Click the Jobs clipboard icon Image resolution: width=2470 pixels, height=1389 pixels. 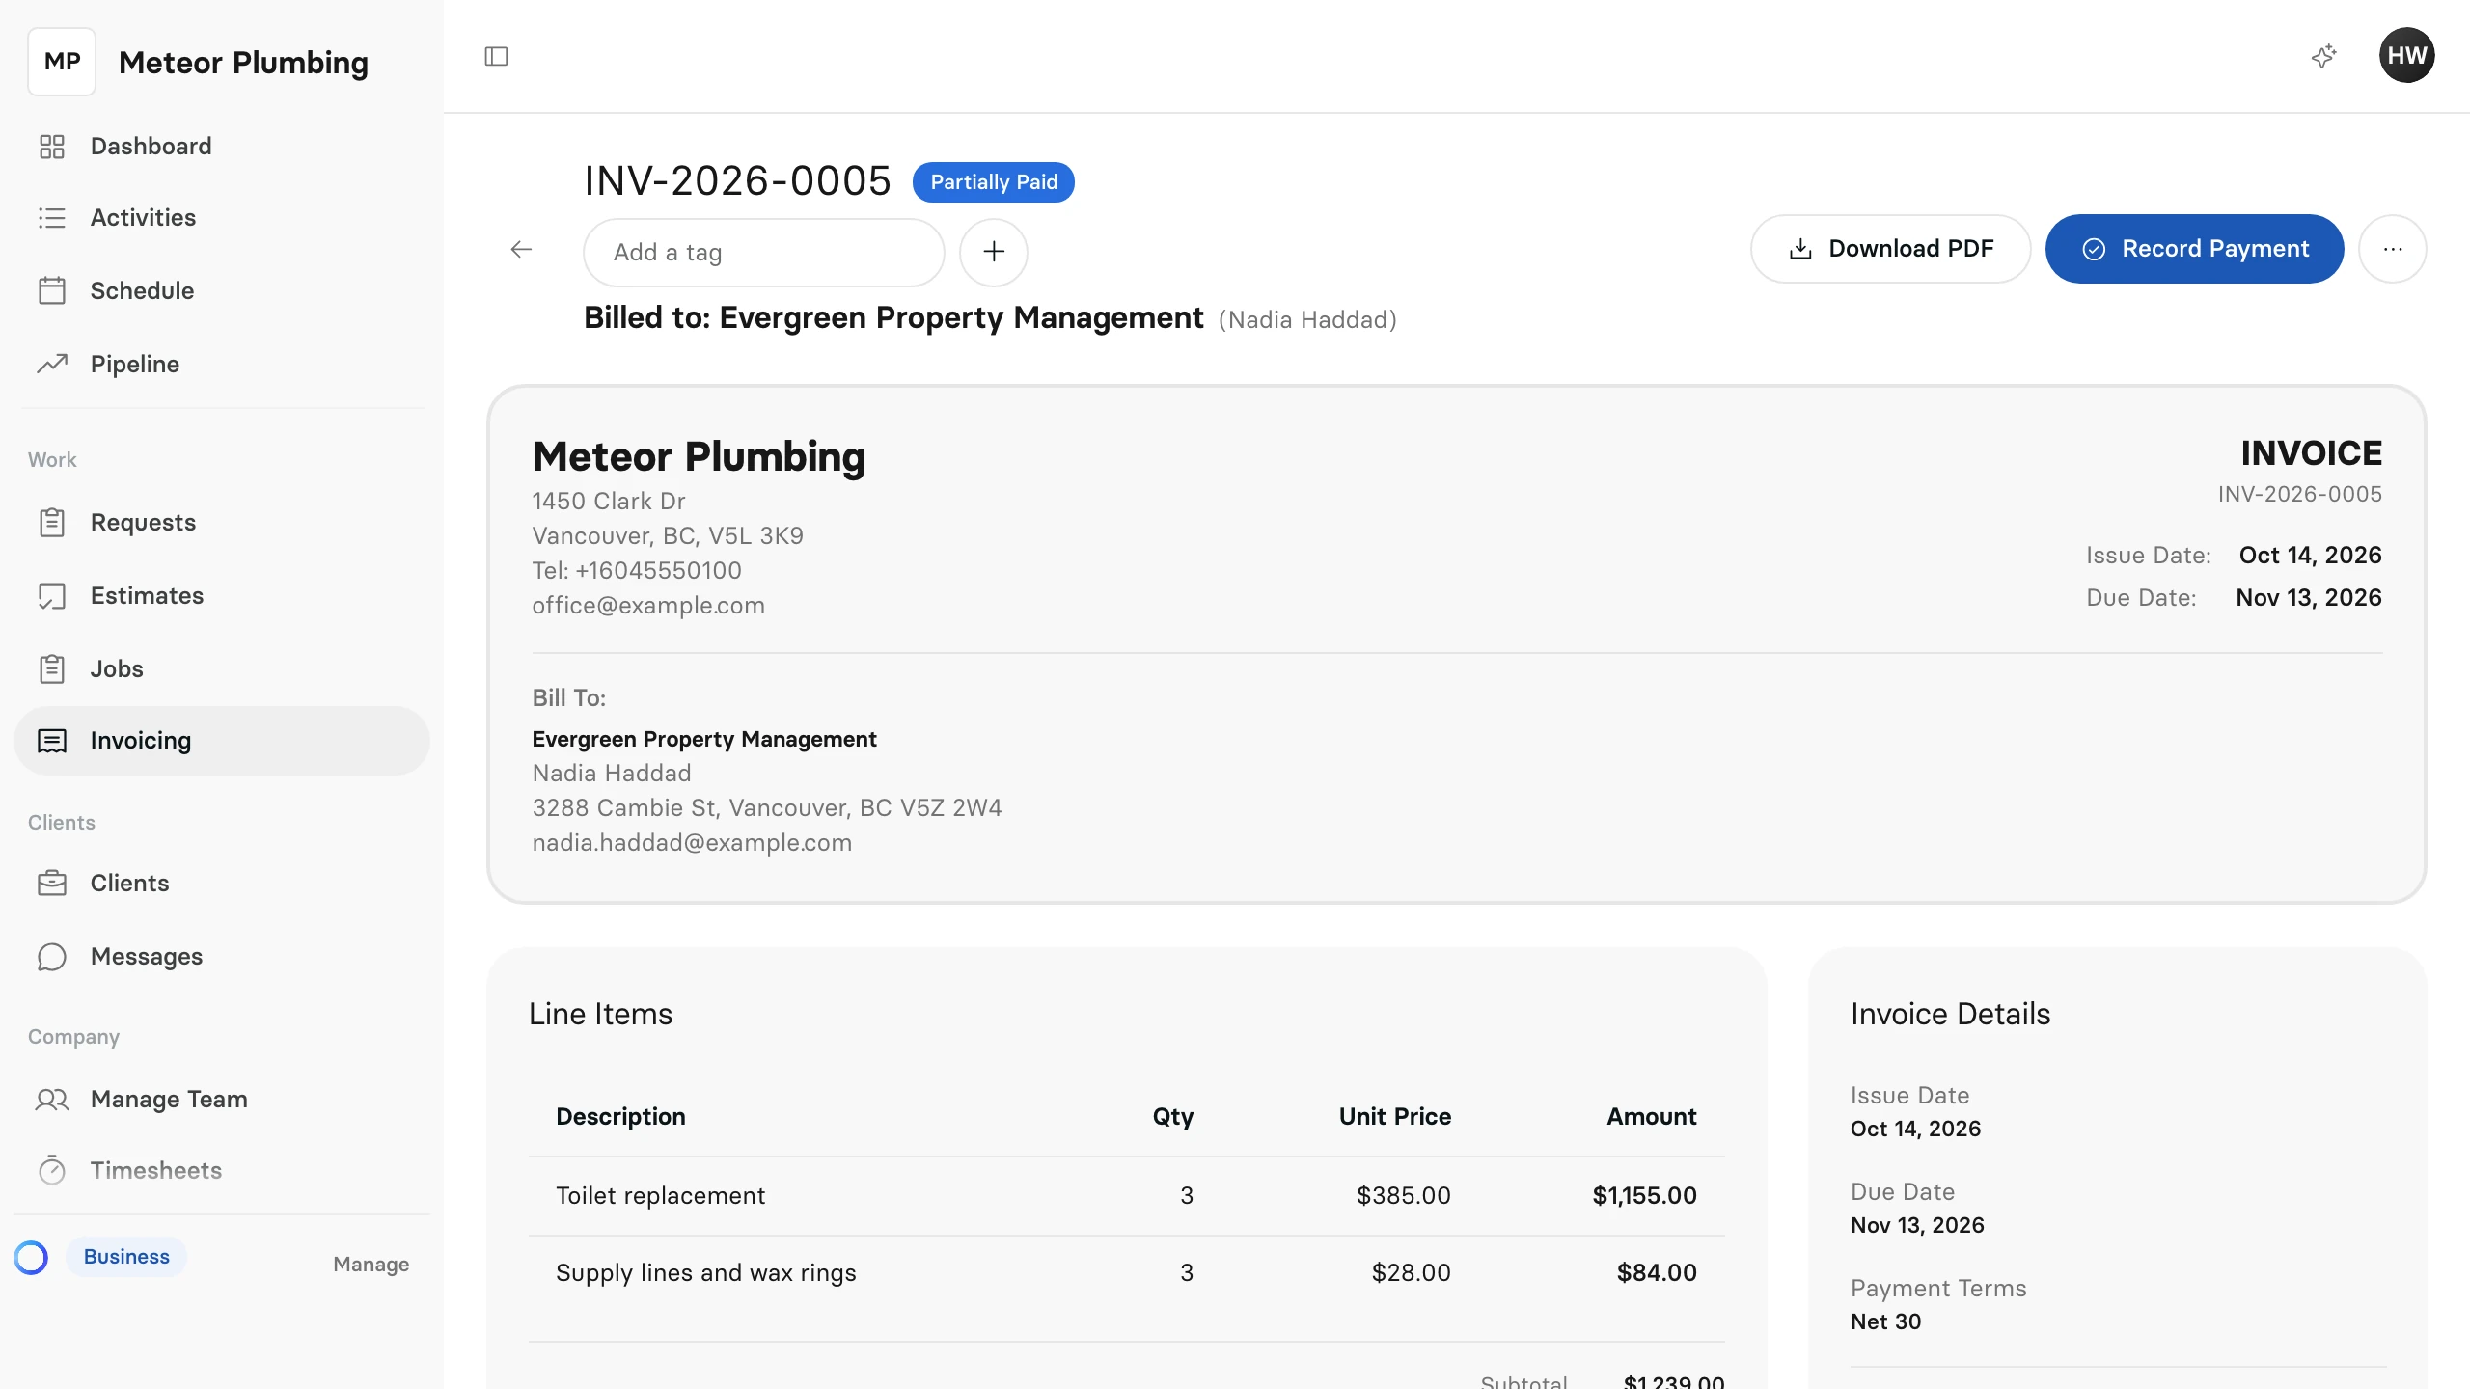pyautogui.click(x=52, y=668)
